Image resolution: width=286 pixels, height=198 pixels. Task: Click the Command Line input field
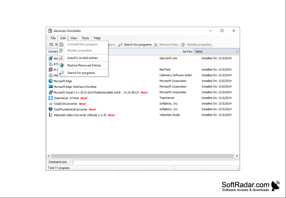pyautogui.click(x=156, y=162)
